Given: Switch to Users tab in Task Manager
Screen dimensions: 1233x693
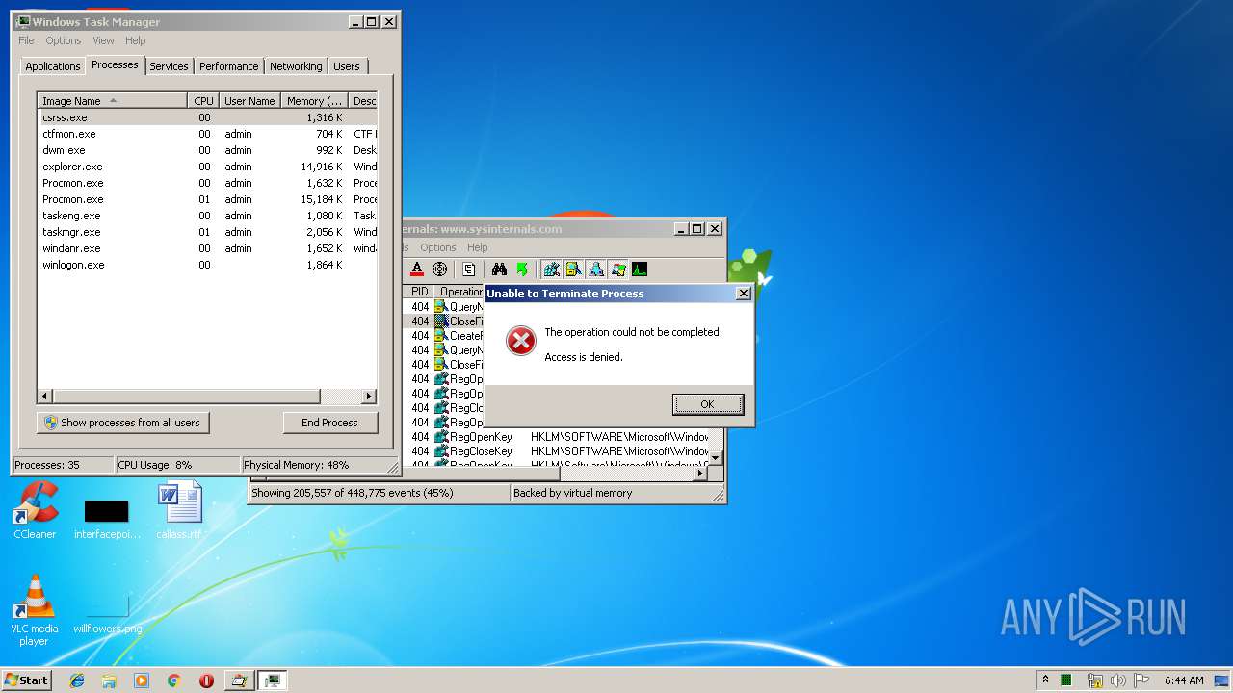Looking at the screenshot, I should pyautogui.click(x=347, y=66).
